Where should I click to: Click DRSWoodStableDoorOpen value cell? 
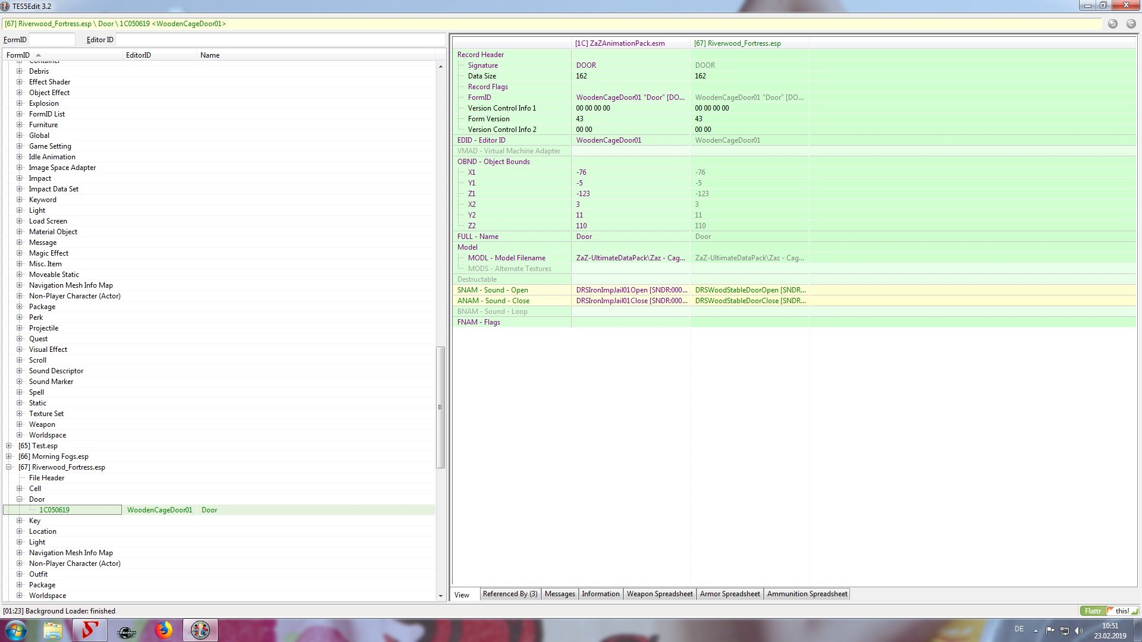click(x=749, y=290)
